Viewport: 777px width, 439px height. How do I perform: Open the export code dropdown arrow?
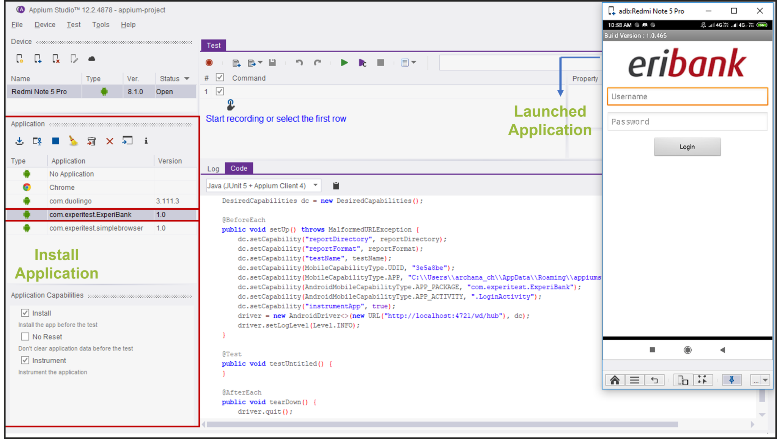[x=260, y=62]
